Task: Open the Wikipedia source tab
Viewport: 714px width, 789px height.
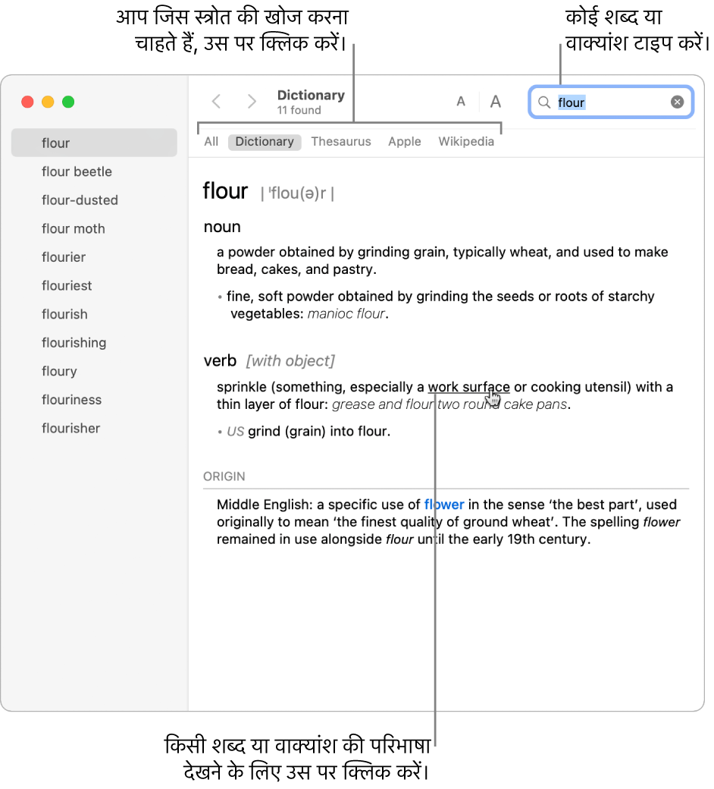Action: 466,142
